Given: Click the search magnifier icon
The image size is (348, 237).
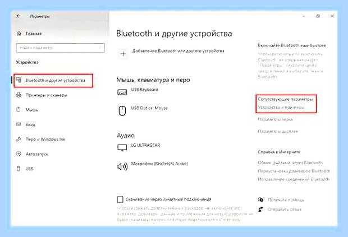Looking at the screenshot, I should (x=100, y=48).
